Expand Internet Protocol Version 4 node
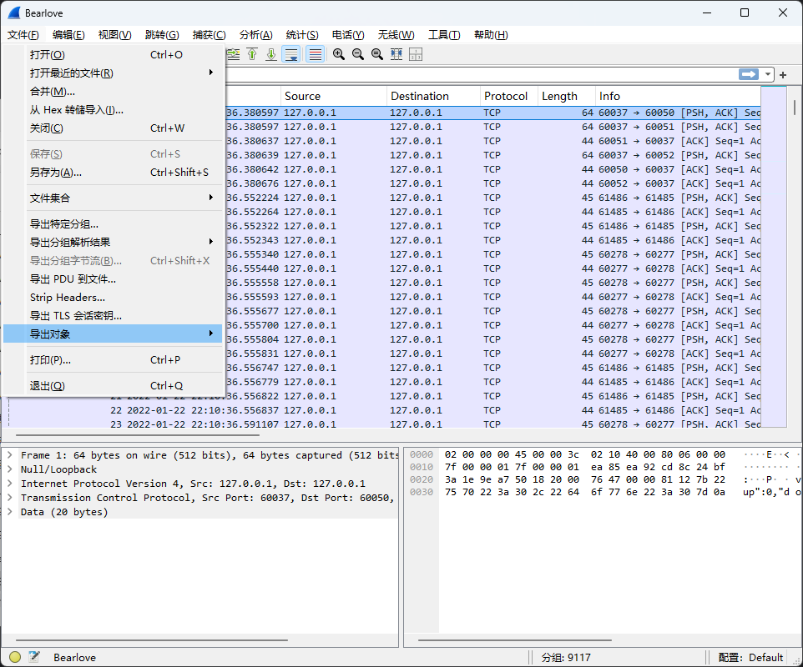Viewport: 803px width, 667px height. pyautogui.click(x=9, y=484)
